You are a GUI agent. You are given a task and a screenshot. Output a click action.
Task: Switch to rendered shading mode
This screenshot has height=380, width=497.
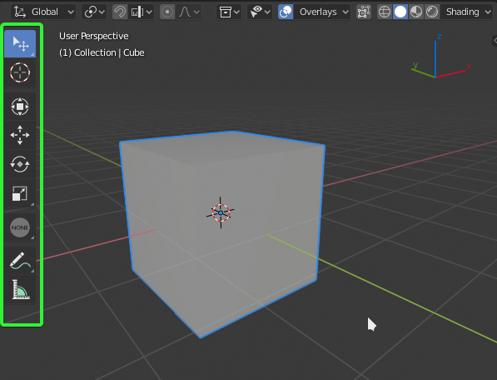coord(432,12)
